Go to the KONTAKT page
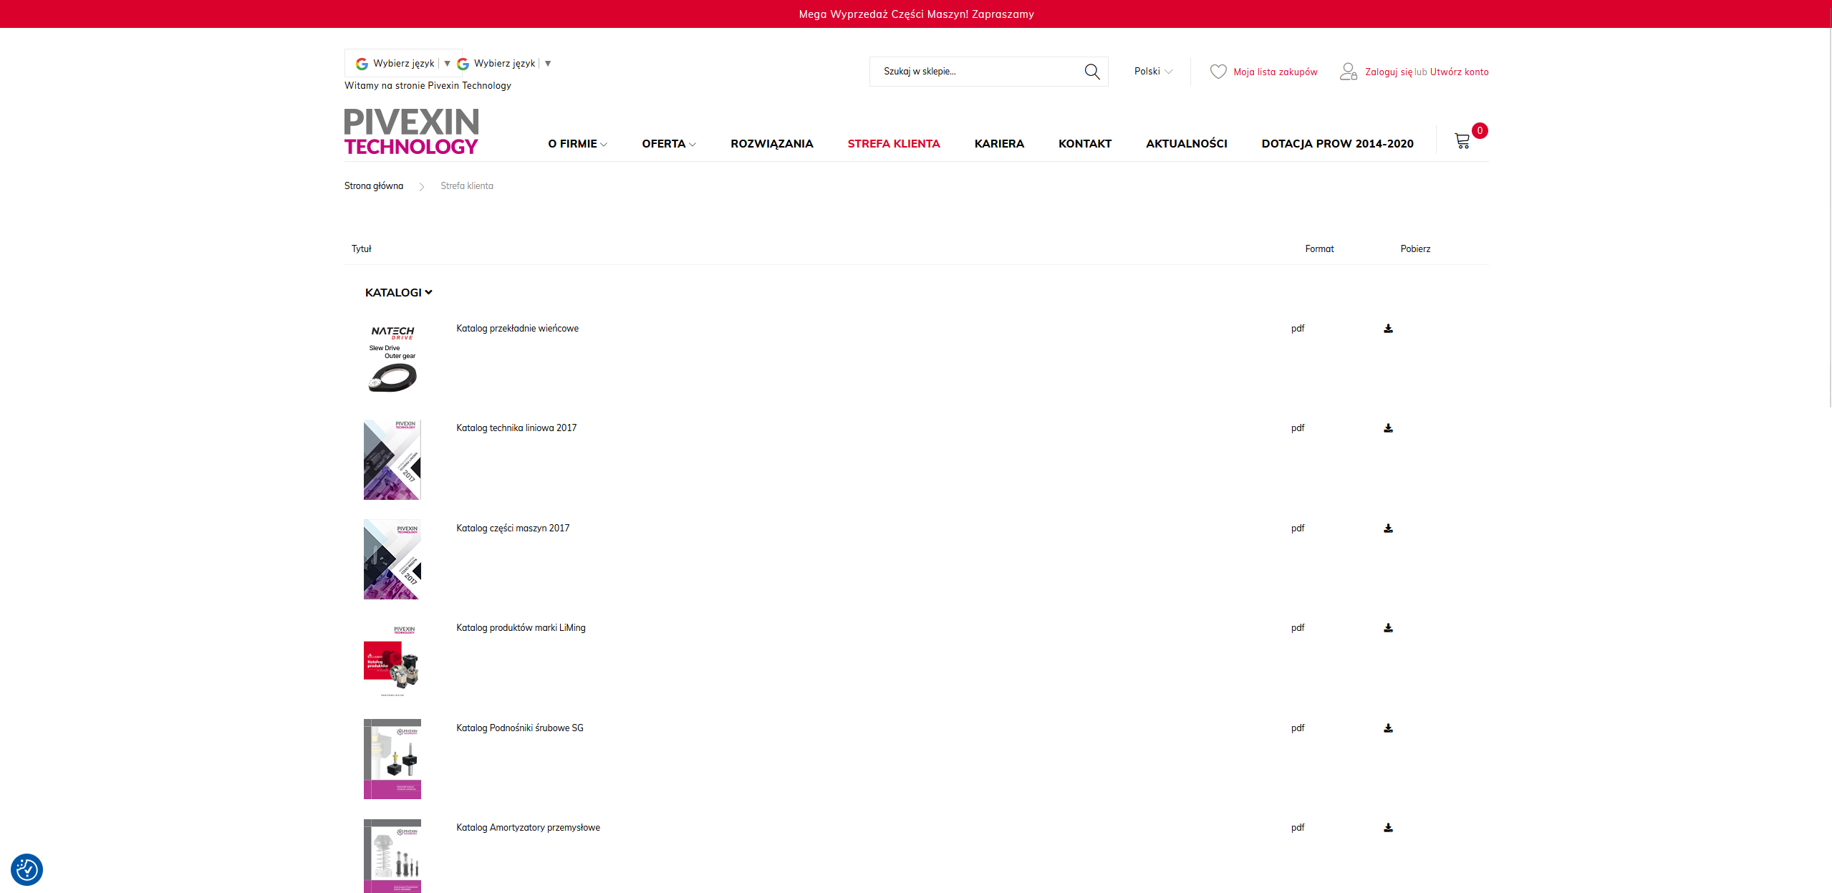The width and height of the screenshot is (1832, 893). (x=1085, y=144)
